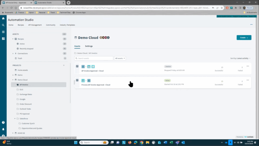
Task: Open the notifications bell icon
Action: (3, 129)
